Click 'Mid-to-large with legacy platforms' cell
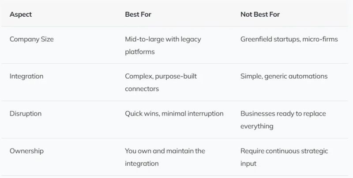Image resolution: width=353 pixels, height=178 pixels. [163, 45]
